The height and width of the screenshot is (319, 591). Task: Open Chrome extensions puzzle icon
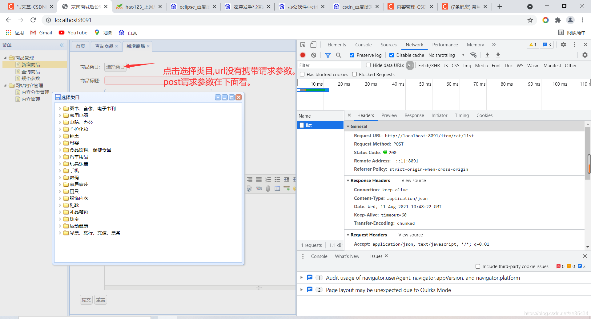click(x=558, y=20)
